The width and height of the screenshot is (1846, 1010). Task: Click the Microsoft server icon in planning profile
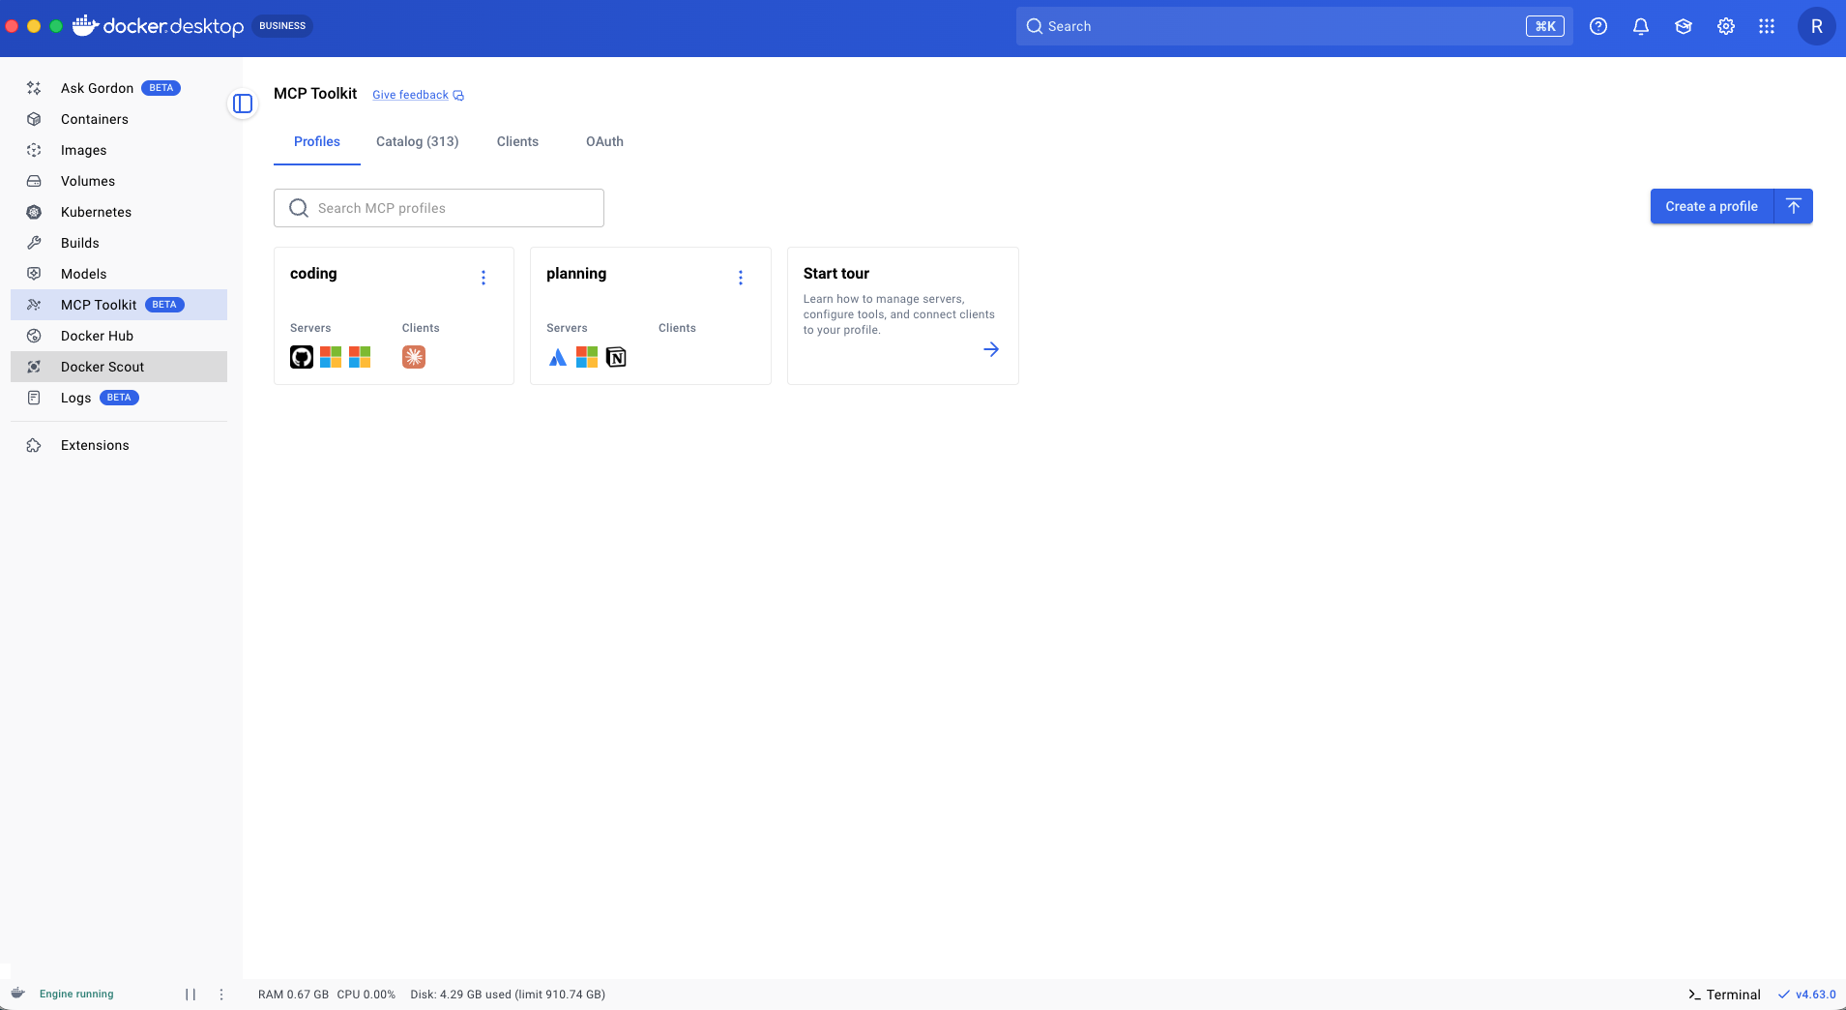[587, 357]
